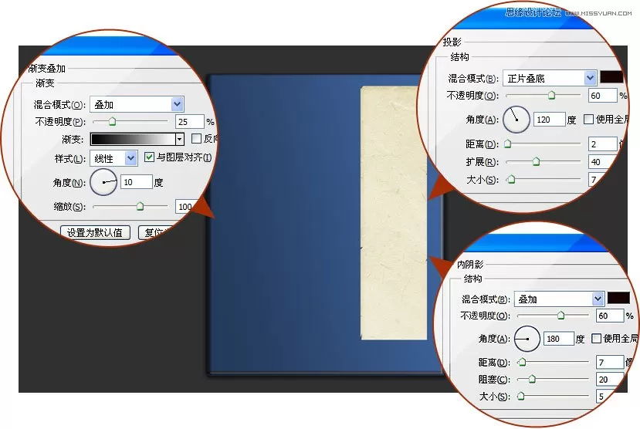The width and height of the screenshot is (640, 429).
Task: Click the opacity field in 内阴影 panel
Action: 610,316
